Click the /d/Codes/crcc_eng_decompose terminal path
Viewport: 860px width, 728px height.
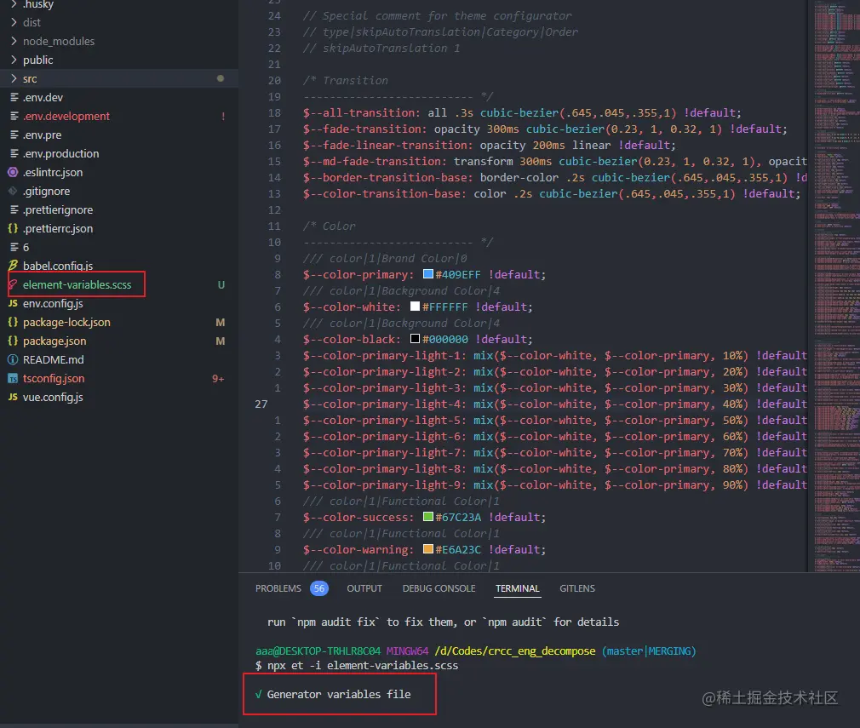click(x=515, y=651)
